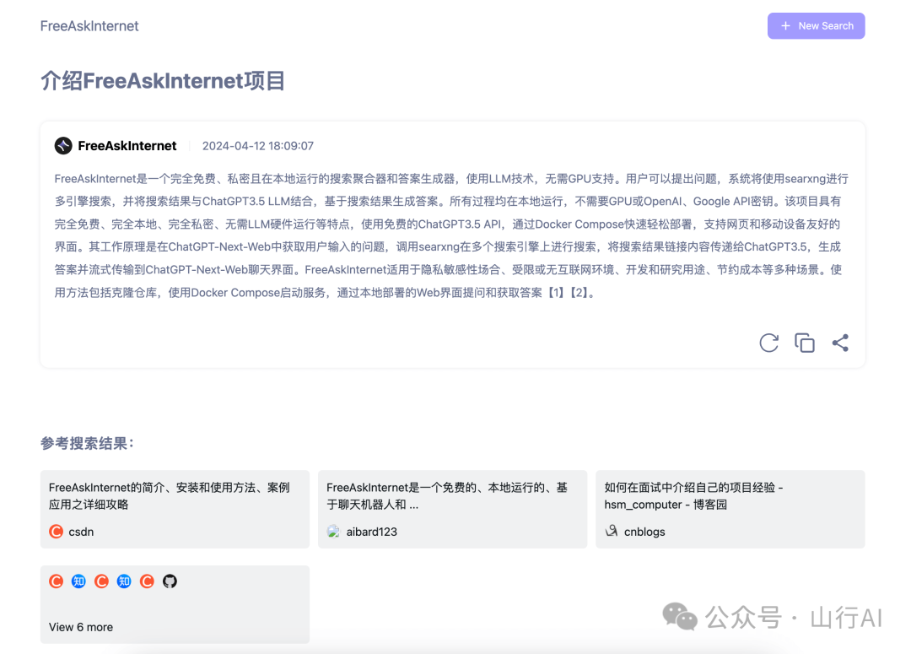Click the csdn source favicon
Viewport: 911px width, 654px height.
point(56,532)
